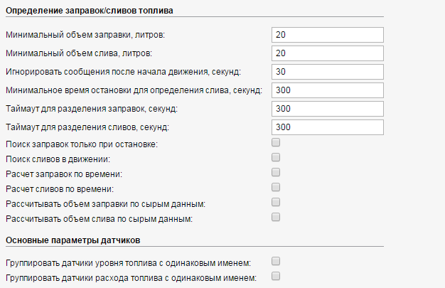Click the 'Минимальный объем заправки, литров' input field

(327, 35)
